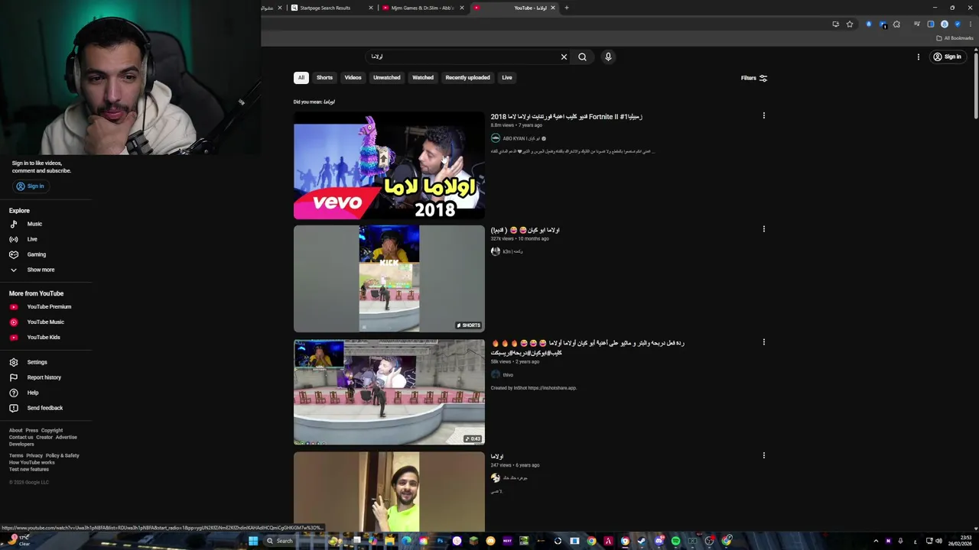Image resolution: width=979 pixels, height=550 pixels.
Task: Open the Windows Start menu
Action: click(x=253, y=541)
